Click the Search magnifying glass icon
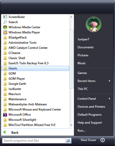The height and width of the screenshot is (146, 115). click(5, 22)
